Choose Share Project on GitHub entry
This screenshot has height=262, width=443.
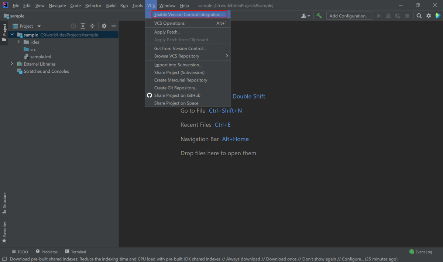(188, 95)
